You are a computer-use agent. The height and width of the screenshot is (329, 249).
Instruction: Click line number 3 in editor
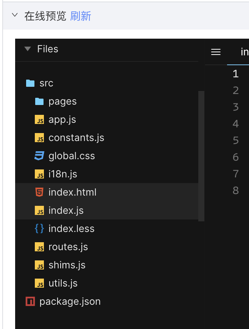point(236,107)
